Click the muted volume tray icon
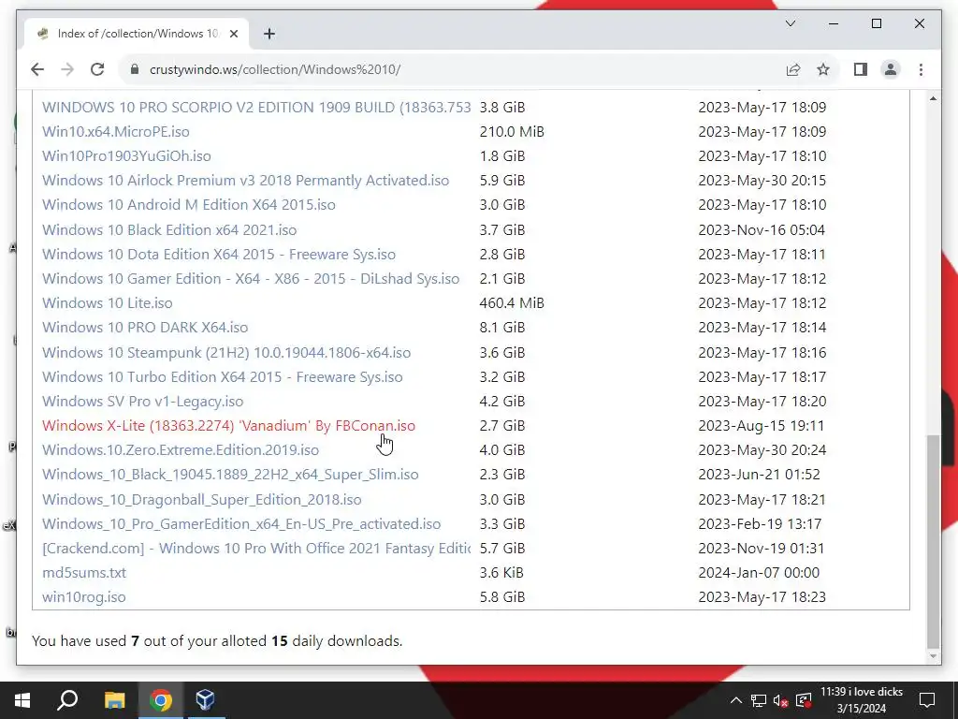 click(x=780, y=700)
